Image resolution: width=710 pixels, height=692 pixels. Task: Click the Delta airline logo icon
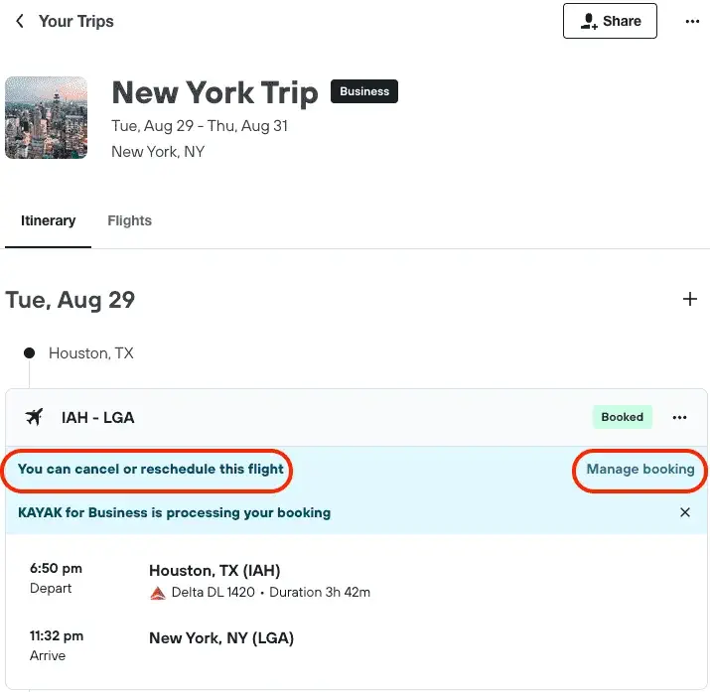tap(158, 593)
